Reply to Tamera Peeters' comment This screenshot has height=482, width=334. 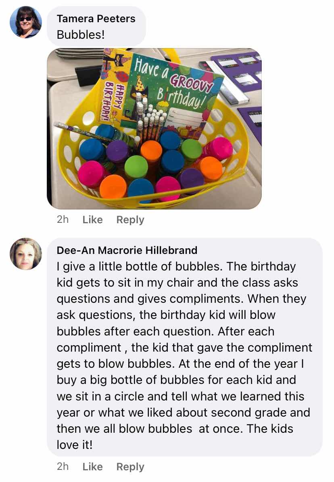pyautogui.click(x=130, y=220)
